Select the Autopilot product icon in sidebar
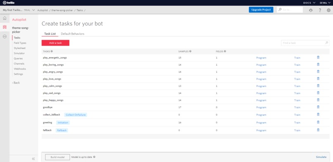Viewport: 333px width, 162px height. pos(5,27)
